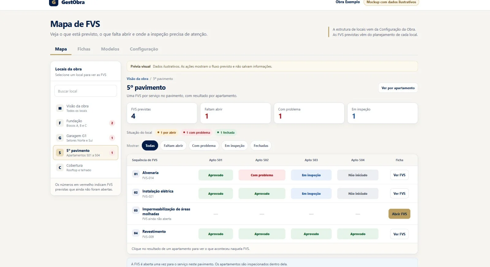Click the red badge beside Fundação
Viewport: 490px width, 267px height.
(112, 123)
